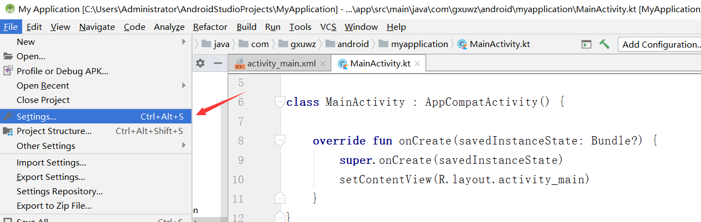Click the fold end marker on line 12
701x222 pixels.
pos(280,216)
